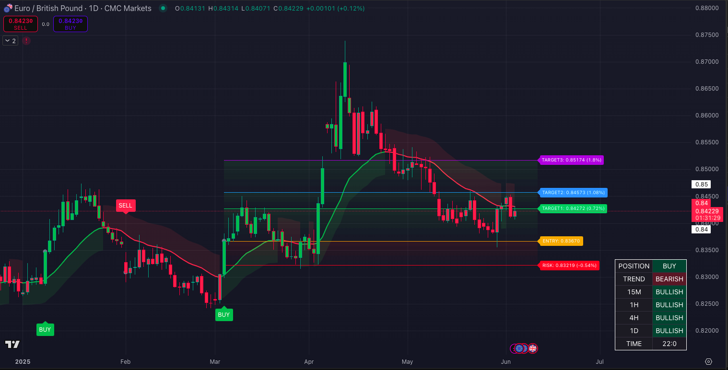Image resolution: width=728 pixels, height=370 pixels.
Task: Click the red 0.84230 SELL order button
Action: point(21,24)
